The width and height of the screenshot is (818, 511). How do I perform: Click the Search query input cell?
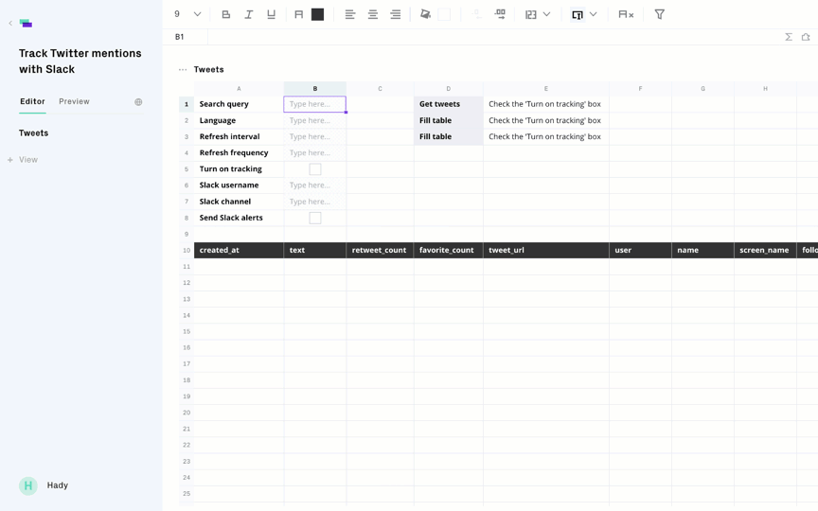[x=315, y=104]
